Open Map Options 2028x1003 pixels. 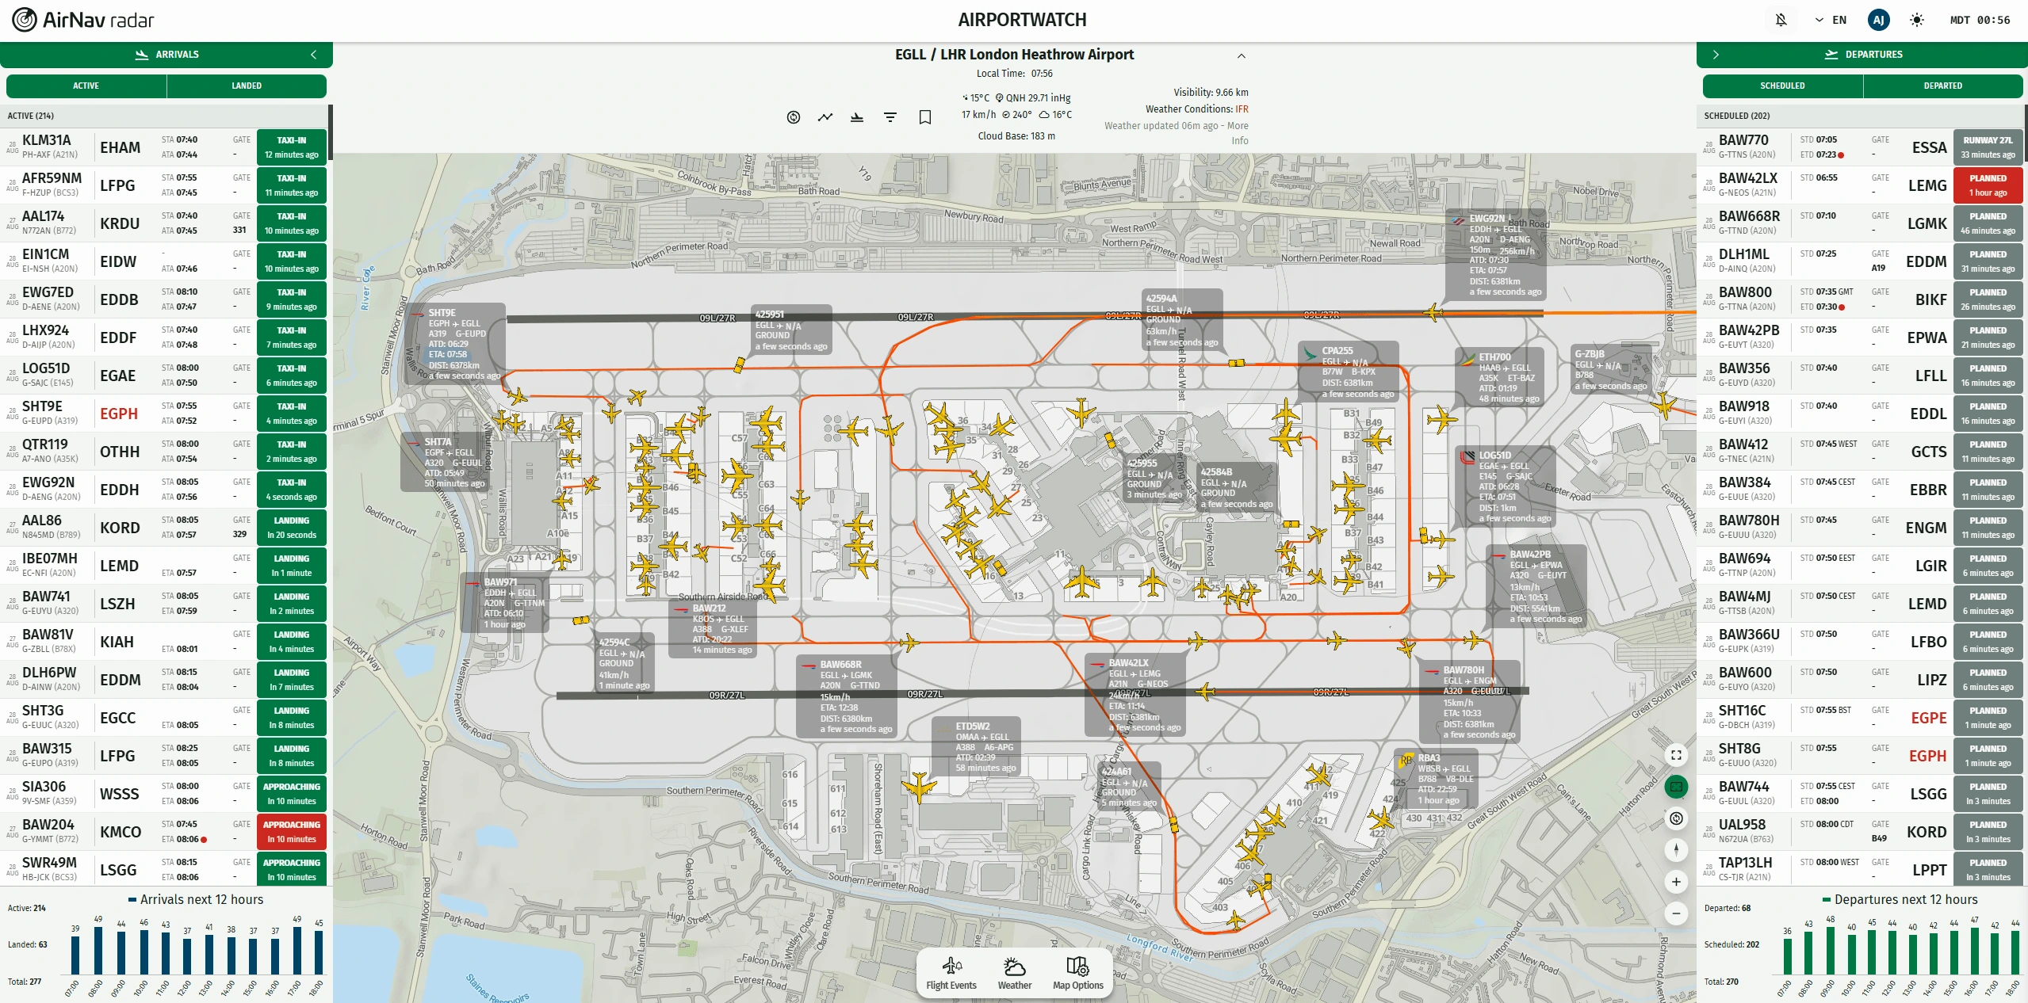pyautogui.click(x=1078, y=974)
